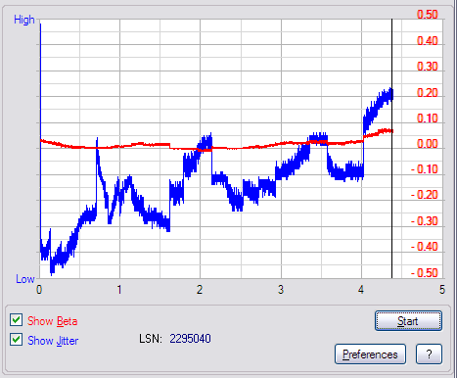Click the -0.50 value on the beta axis
Screen dimensions: 457x378
pos(425,272)
